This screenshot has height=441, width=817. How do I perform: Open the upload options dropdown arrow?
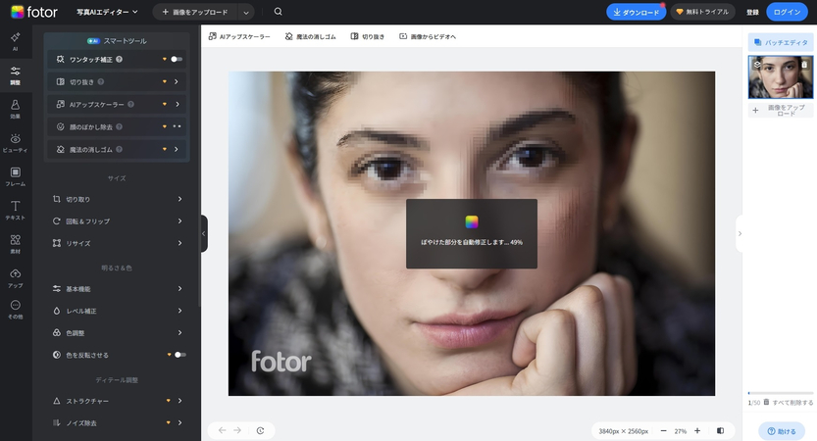[x=246, y=12]
